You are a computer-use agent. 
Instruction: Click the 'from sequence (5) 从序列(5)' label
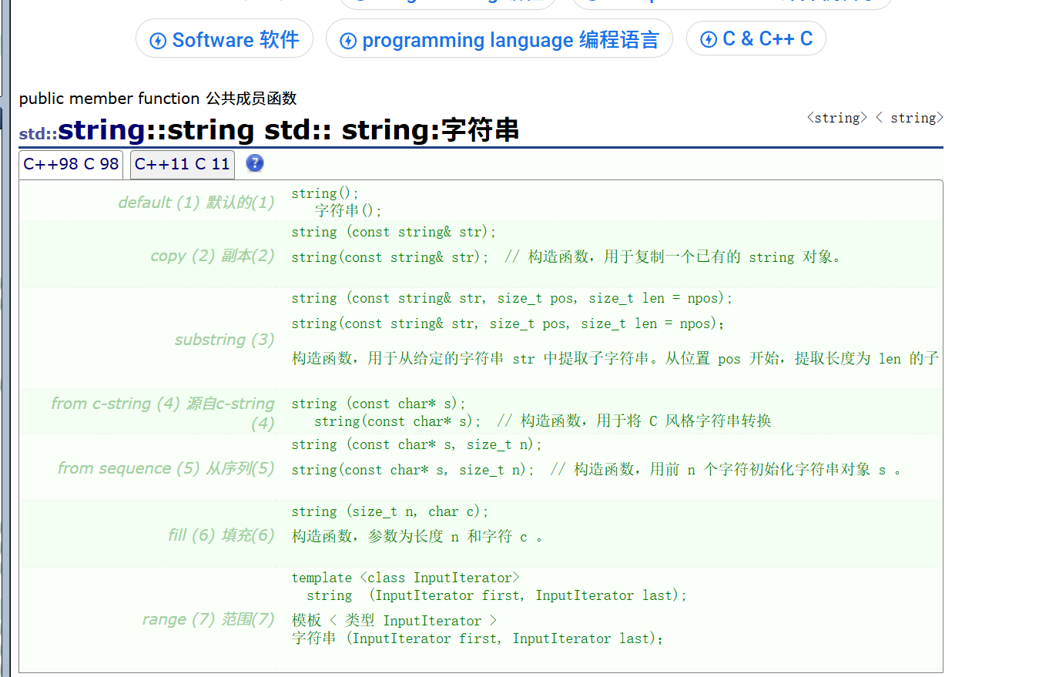[x=166, y=468]
